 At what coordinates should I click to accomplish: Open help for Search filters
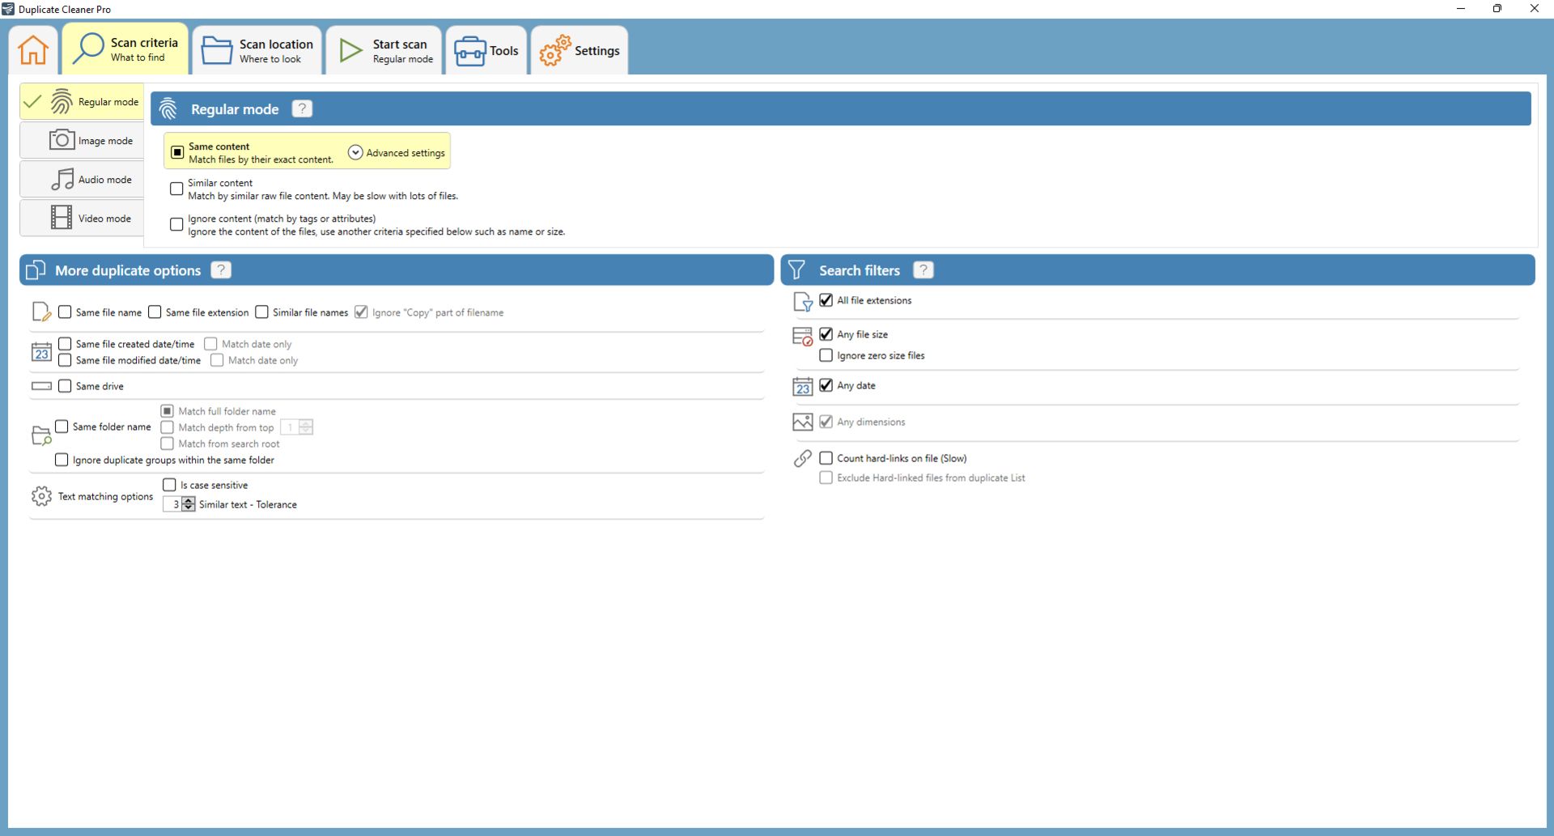(923, 269)
